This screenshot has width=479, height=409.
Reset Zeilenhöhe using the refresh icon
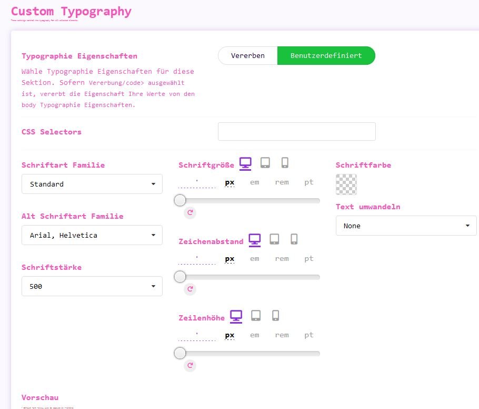click(190, 365)
